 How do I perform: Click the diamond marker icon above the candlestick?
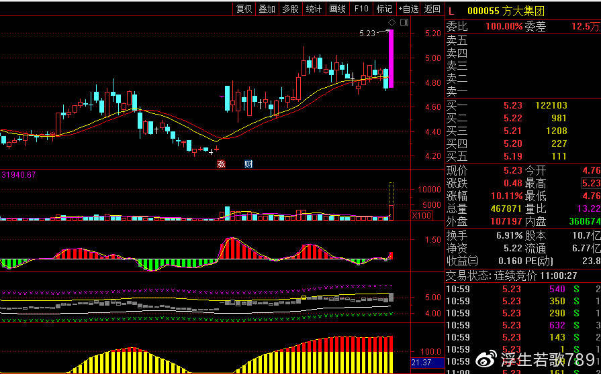click(391, 23)
